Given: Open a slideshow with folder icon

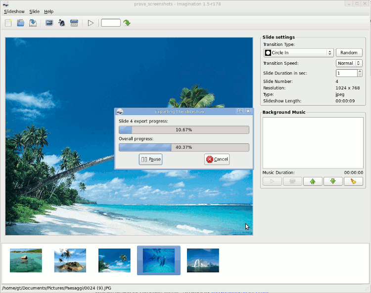Looking at the screenshot, I should [21, 23].
